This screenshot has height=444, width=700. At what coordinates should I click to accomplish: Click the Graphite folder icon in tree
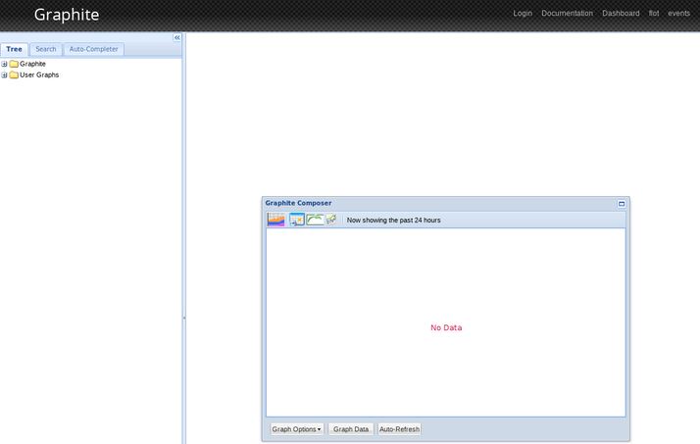click(x=14, y=64)
